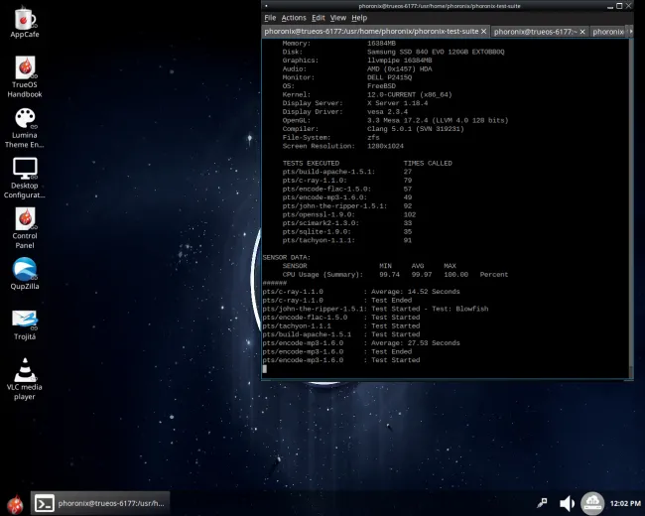Screen dimensions: 645x516
Task: Click the 'Average: 27.53 Seconds' text
Action: pyautogui.click(x=416, y=343)
